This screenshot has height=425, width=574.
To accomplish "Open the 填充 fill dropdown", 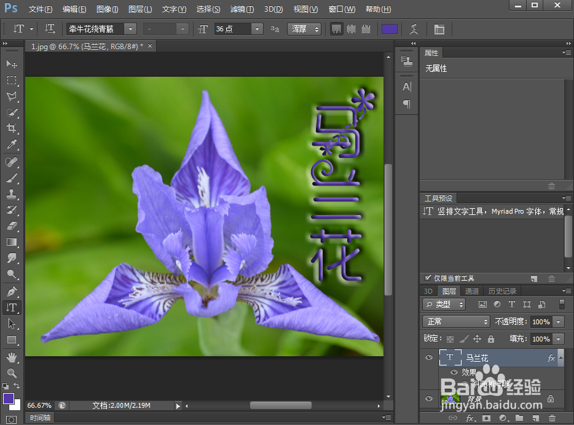I will click(x=559, y=339).
